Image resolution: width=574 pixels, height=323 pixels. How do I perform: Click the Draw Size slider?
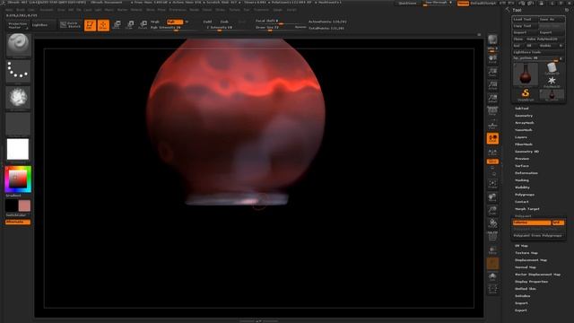[x=274, y=28]
